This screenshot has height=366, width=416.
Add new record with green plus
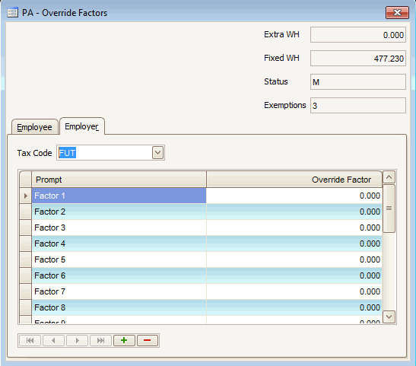coord(124,341)
